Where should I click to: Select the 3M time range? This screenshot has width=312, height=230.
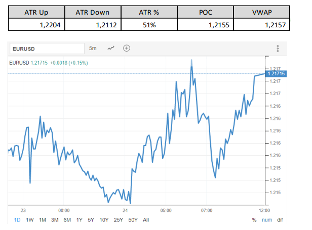(55, 220)
